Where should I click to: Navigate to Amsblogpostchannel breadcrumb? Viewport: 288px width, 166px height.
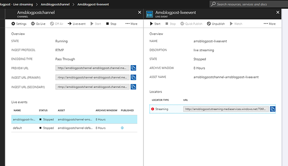point(55,4)
